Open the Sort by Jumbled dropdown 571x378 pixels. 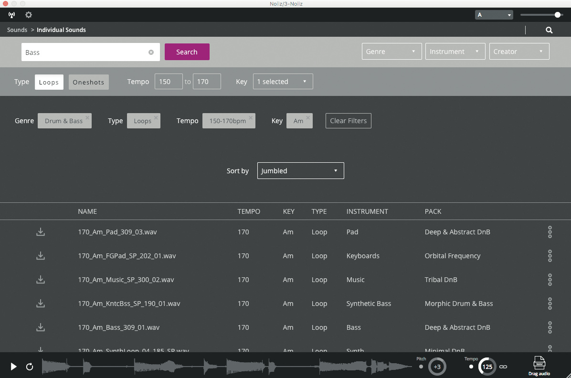(300, 171)
